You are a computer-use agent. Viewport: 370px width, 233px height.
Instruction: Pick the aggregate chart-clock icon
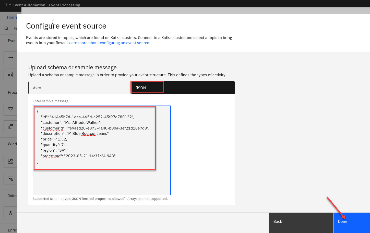[x=10, y=161]
